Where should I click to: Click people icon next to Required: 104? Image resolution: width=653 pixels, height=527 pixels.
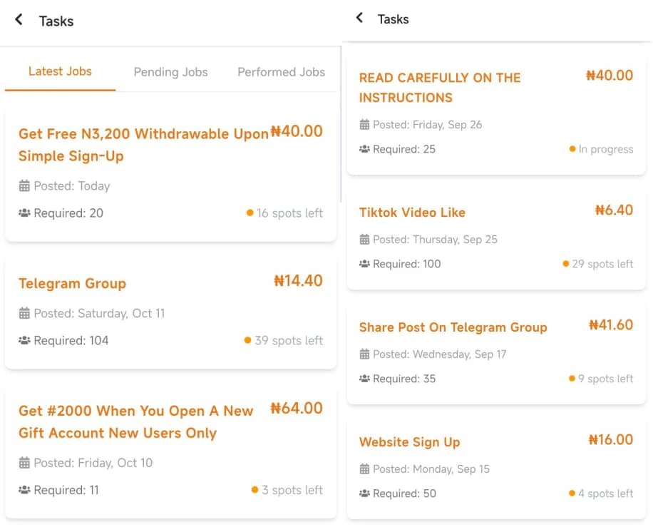click(24, 341)
